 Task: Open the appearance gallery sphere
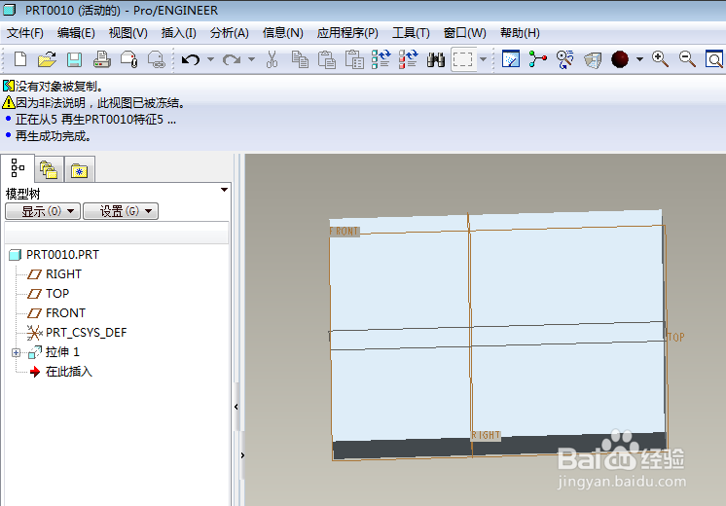[620, 59]
